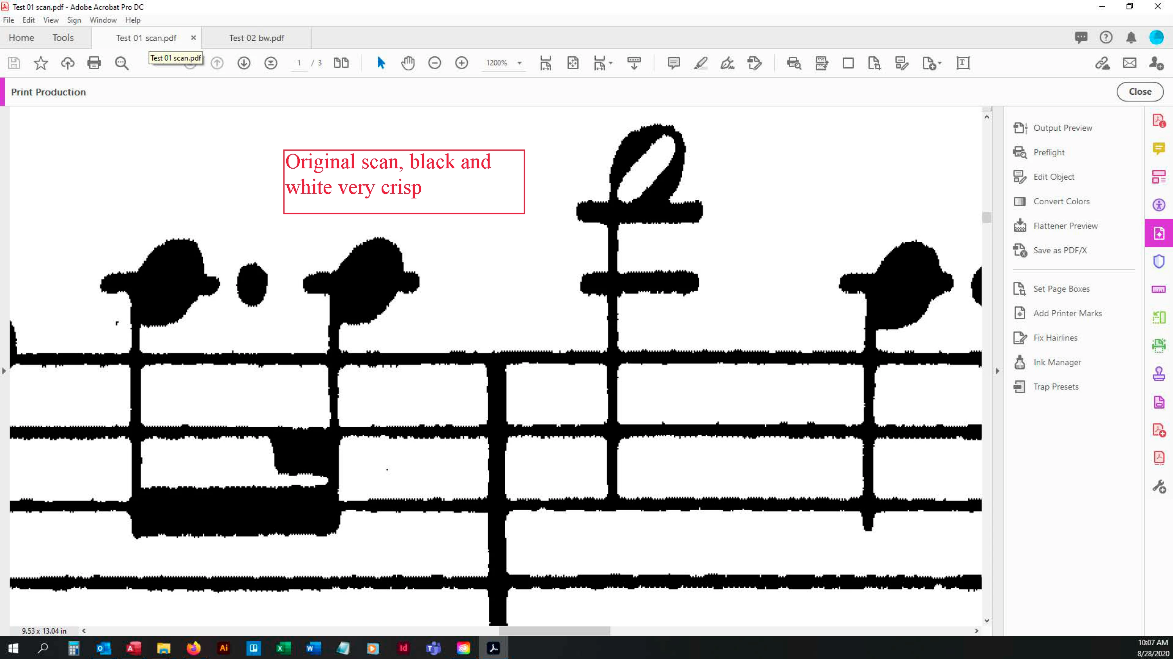Open the View menu
The width and height of the screenshot is (1173, 659).
50,20
